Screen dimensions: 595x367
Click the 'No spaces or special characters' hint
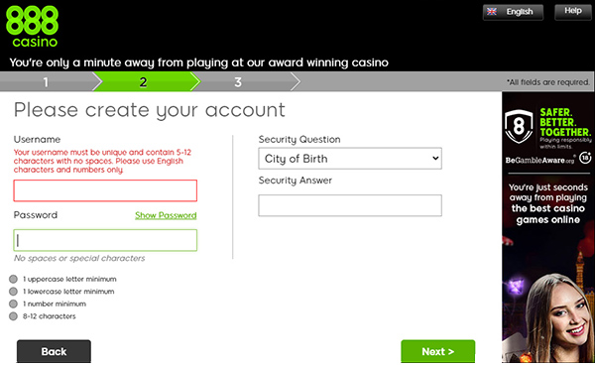[x=79, y=258]
